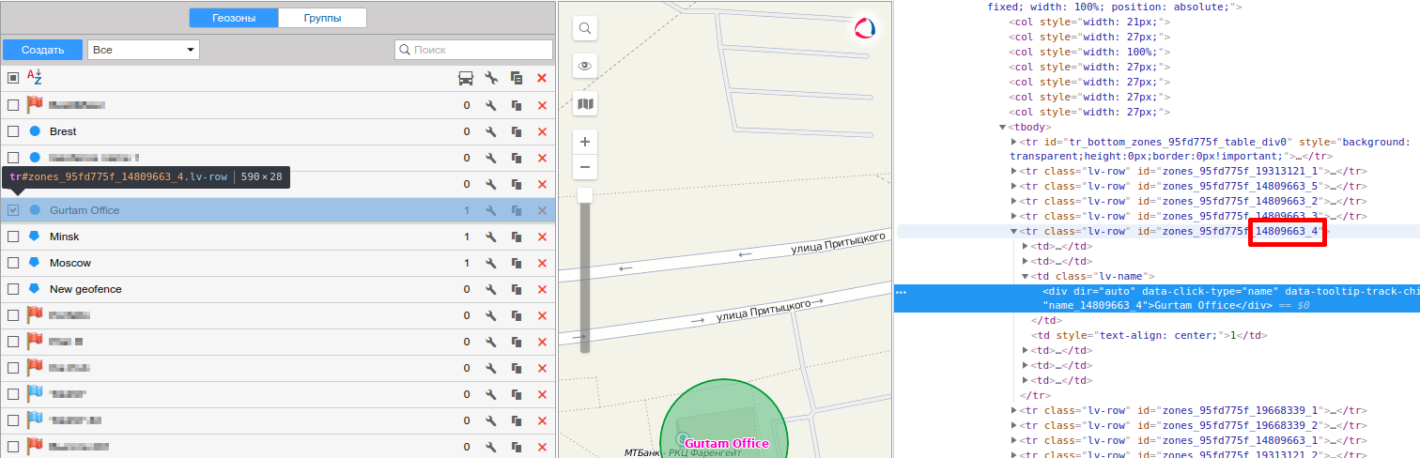Toggle map visibility eye icon

point(585,66)
